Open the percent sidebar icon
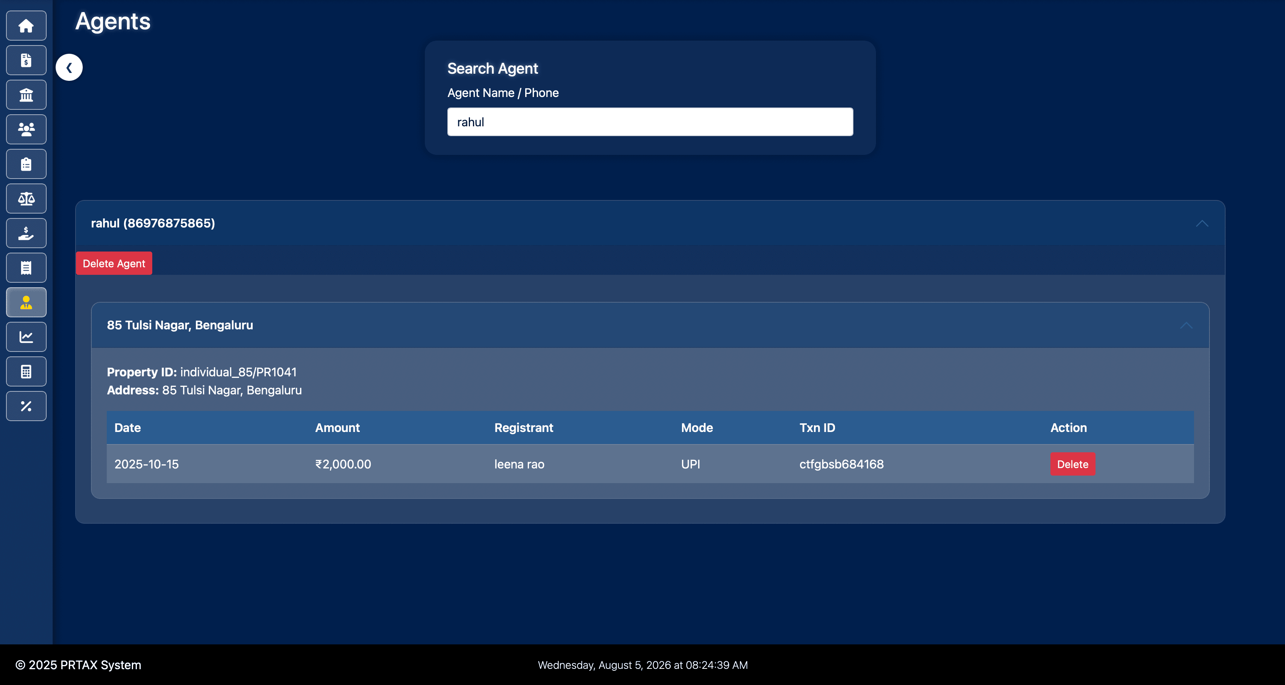This screenshot has height=685, width=1285. coord(26,406)
